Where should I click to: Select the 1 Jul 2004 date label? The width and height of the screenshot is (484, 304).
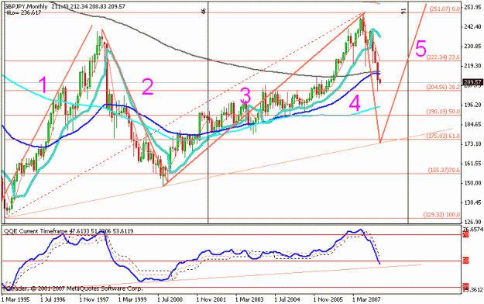[288, 299]
